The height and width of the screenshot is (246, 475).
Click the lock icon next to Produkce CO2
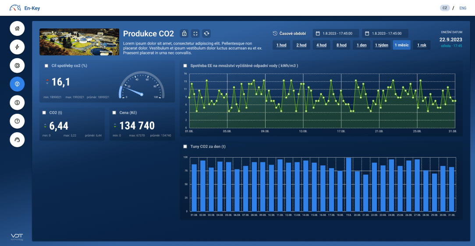point(184,33)
